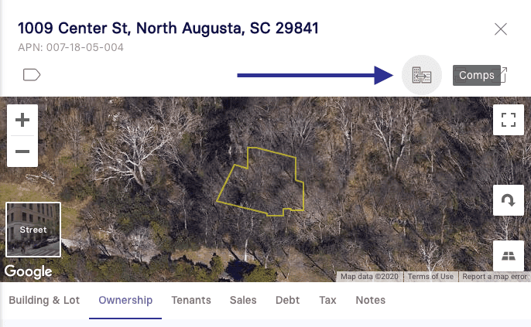Rotate the map view
531x327 pixels.
click(509, 200)
